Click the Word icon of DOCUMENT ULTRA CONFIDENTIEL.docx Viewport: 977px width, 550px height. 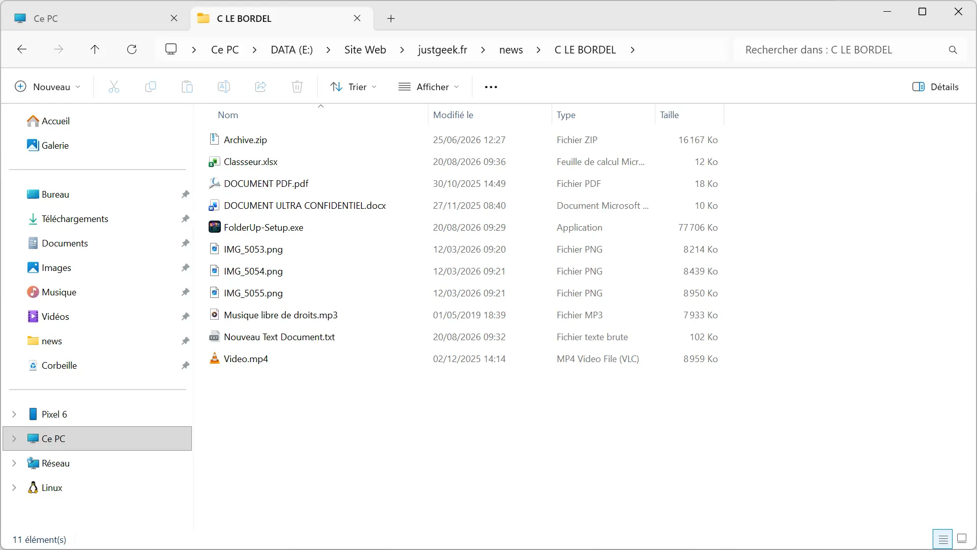click(214, 206)
